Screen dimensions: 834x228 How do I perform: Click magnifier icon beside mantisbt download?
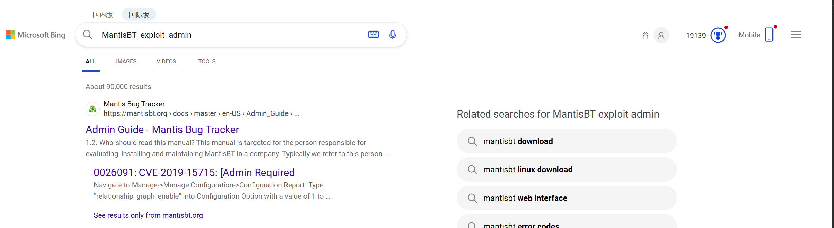(x=472, y=141)
